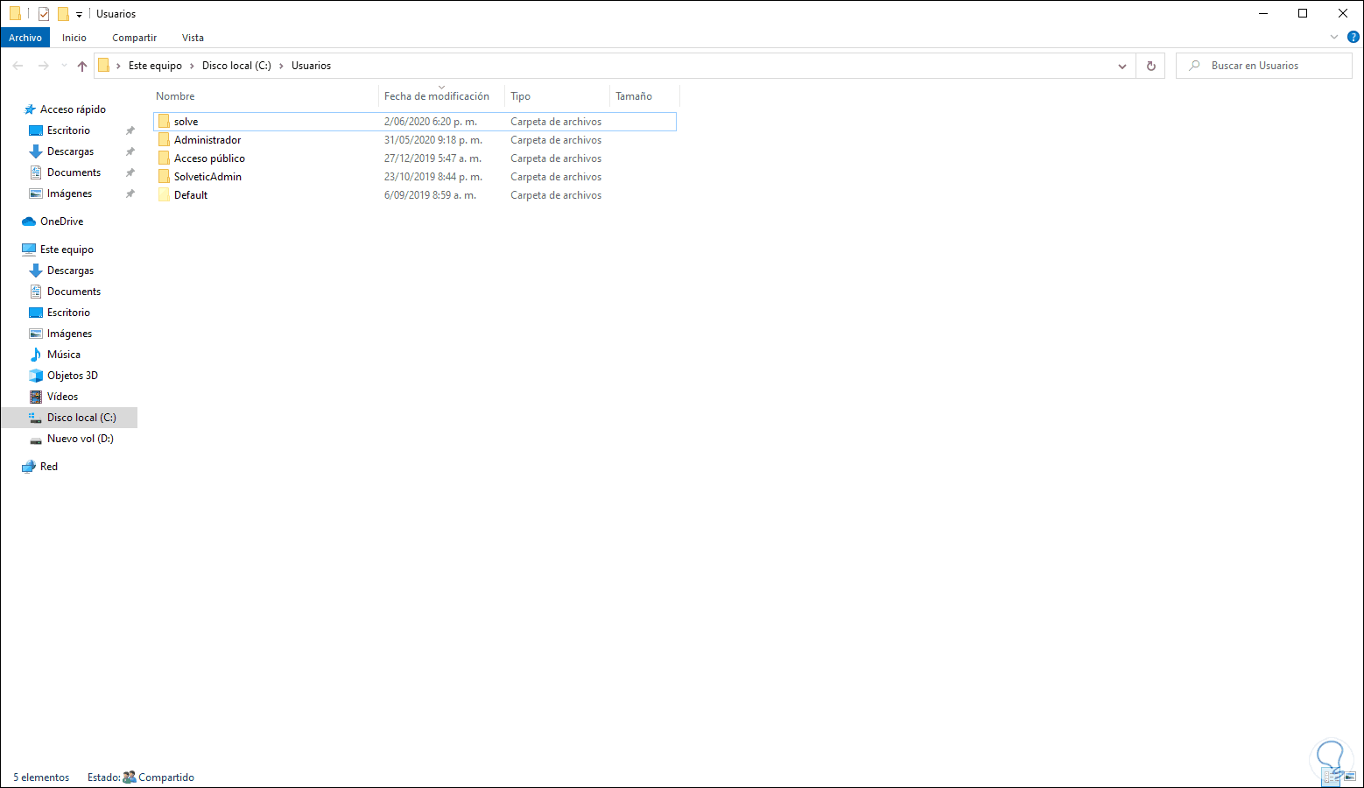Select the Default folder icon
Image resolution: width=1364 pixels, height=788 pixels.
(164, 195)
